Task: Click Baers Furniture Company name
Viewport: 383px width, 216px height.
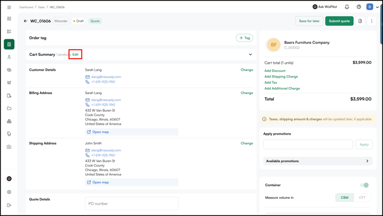Action: point(307,42)
